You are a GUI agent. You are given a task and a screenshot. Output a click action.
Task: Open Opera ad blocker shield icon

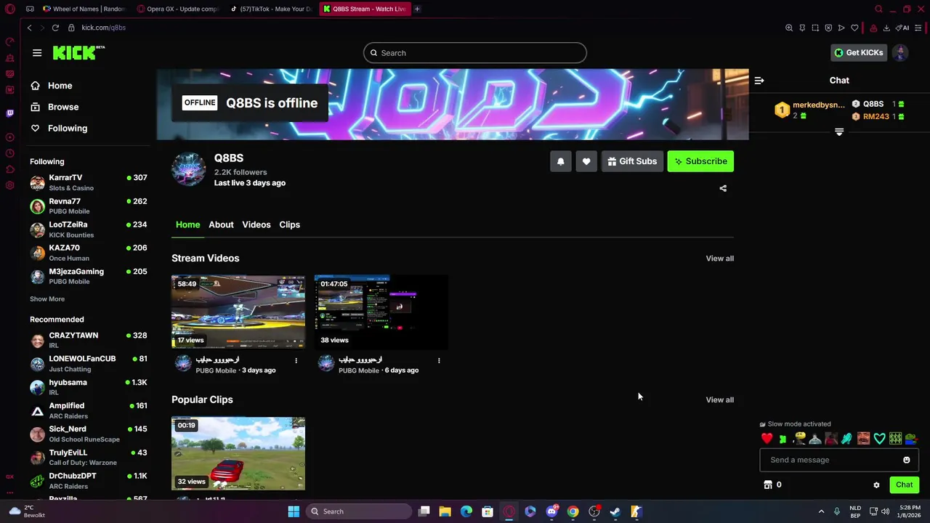(x=828, y=28)
